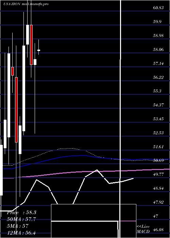170x238 pixels.
Task: Click the Price : 58.3 readout
Action: point(21,213)
